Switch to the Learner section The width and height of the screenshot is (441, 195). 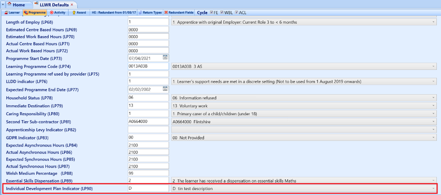pyautogui.click(x=12, y=13)
